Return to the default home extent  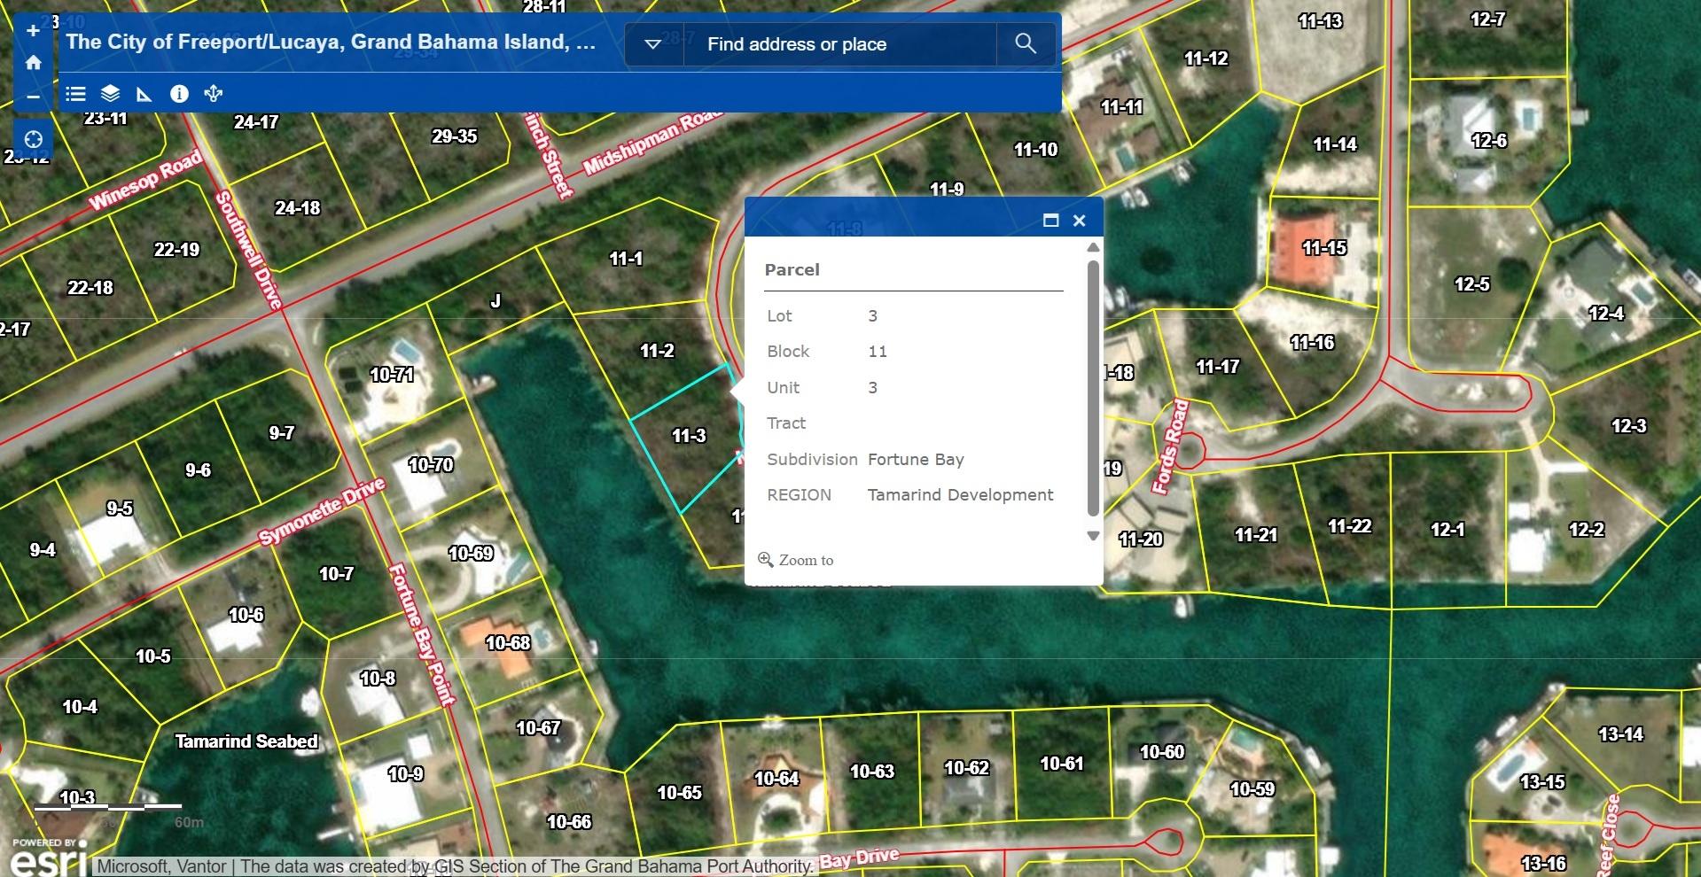click(x=33, y=63)
